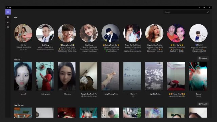Image resolution: width=217 pixels, height=122 pixels.
Task: Open Min Min's profile avatar
Action: [23, 33]
